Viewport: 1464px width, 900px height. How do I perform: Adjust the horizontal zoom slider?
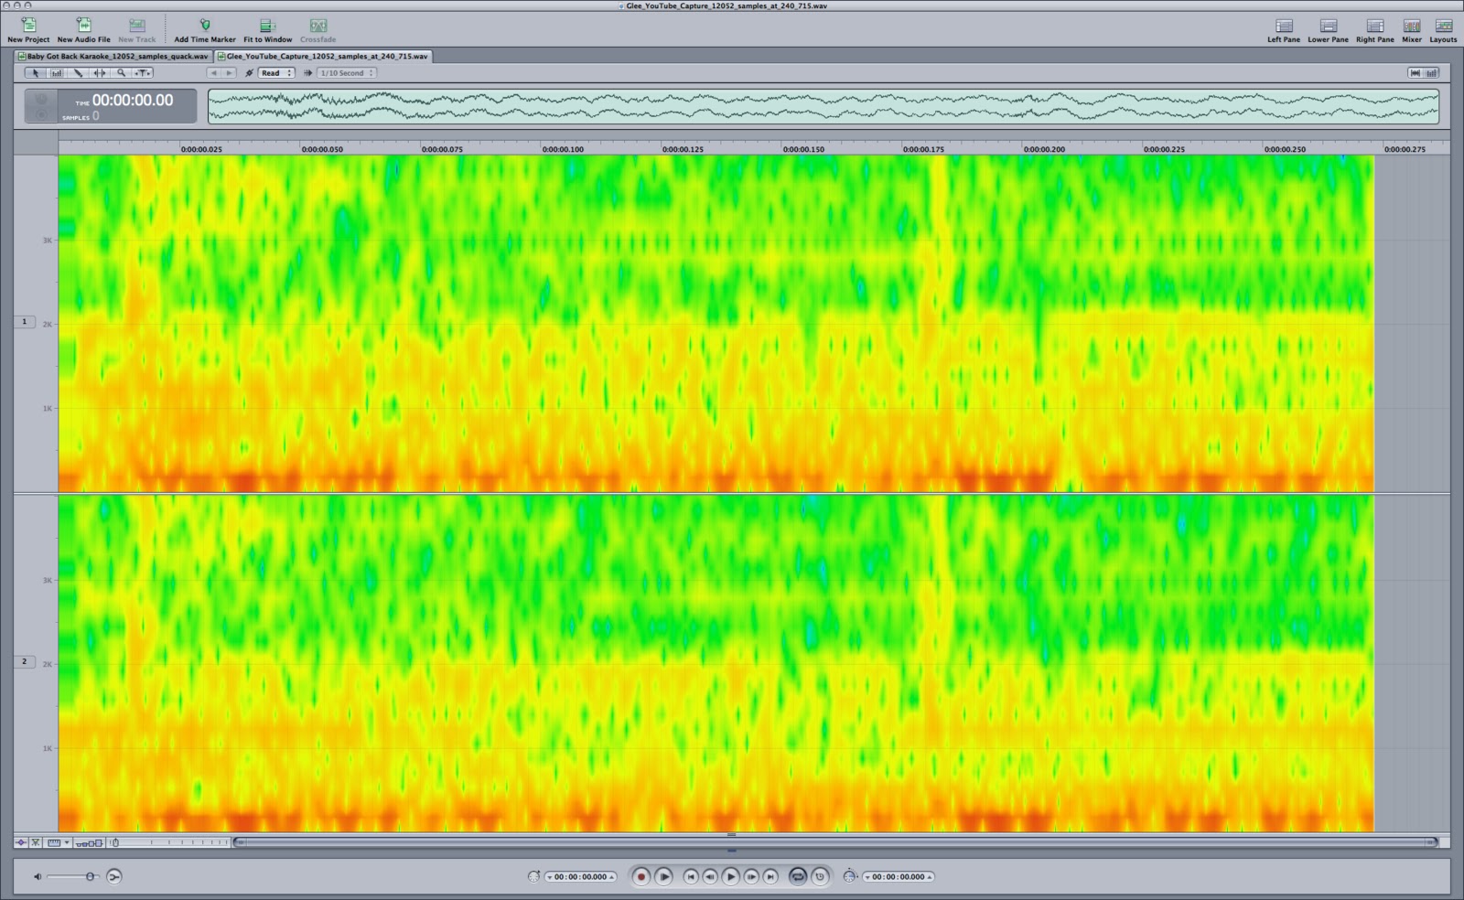[x=168, y=842]
